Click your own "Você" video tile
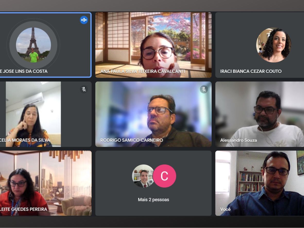This screenshot has width=304, height=228. [259, 183]
